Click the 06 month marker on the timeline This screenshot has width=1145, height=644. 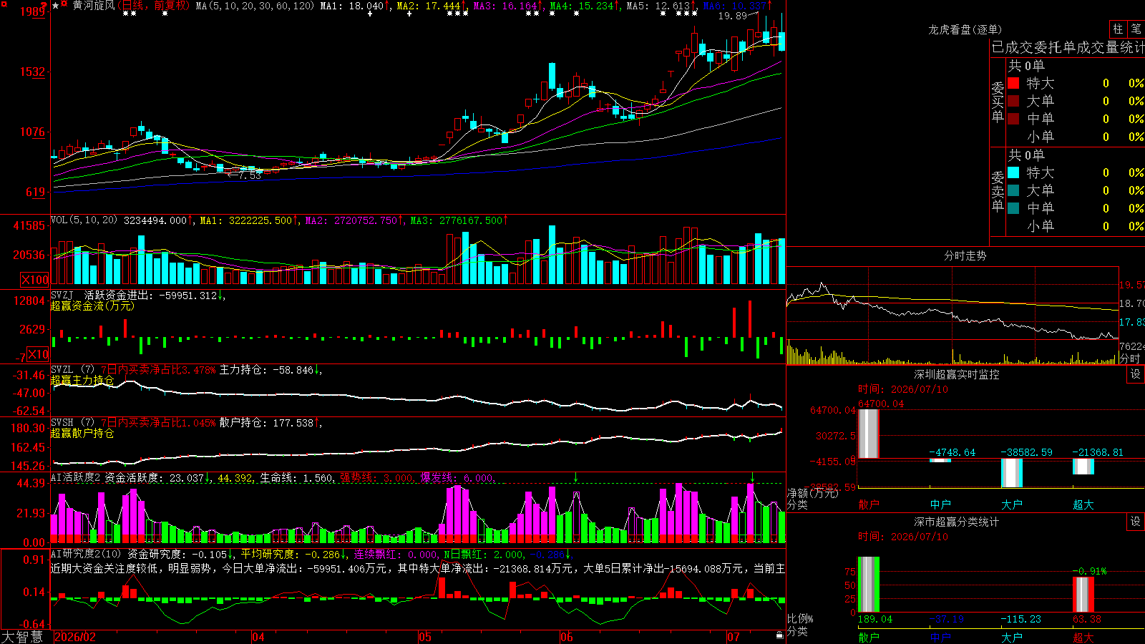pyautogui.click(x=567, y=637)
